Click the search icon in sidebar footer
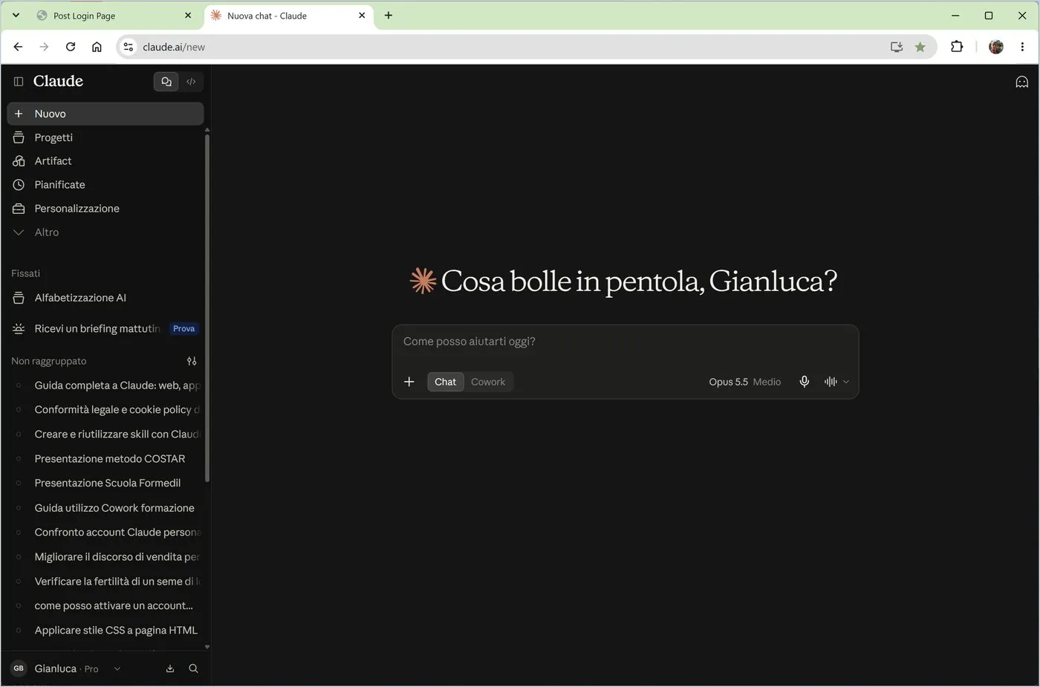 click(x=193, y=668)
